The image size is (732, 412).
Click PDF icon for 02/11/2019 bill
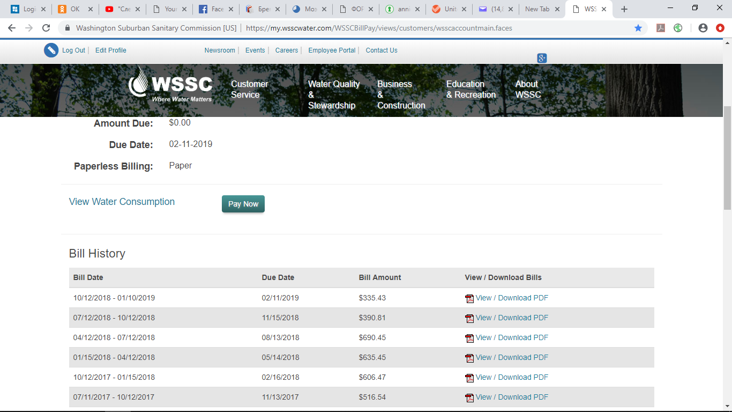pos(469,299)
